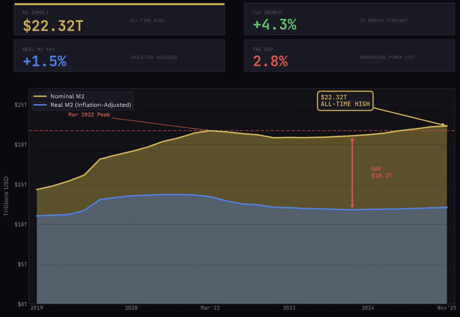Click the red double-headed gap arrow
The height and width of the screenshot is (317, 460).
tap(352, 173)
